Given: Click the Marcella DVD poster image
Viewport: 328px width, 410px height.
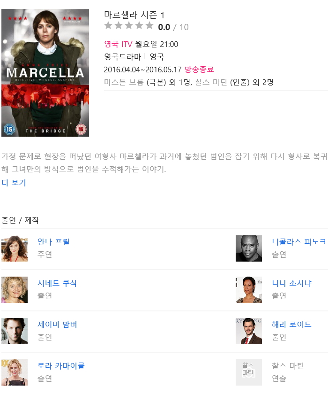Looking at the screenshot, I should [45, 73].
